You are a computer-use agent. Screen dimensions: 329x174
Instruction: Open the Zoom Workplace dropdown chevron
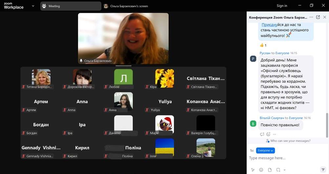coord(33,6)
